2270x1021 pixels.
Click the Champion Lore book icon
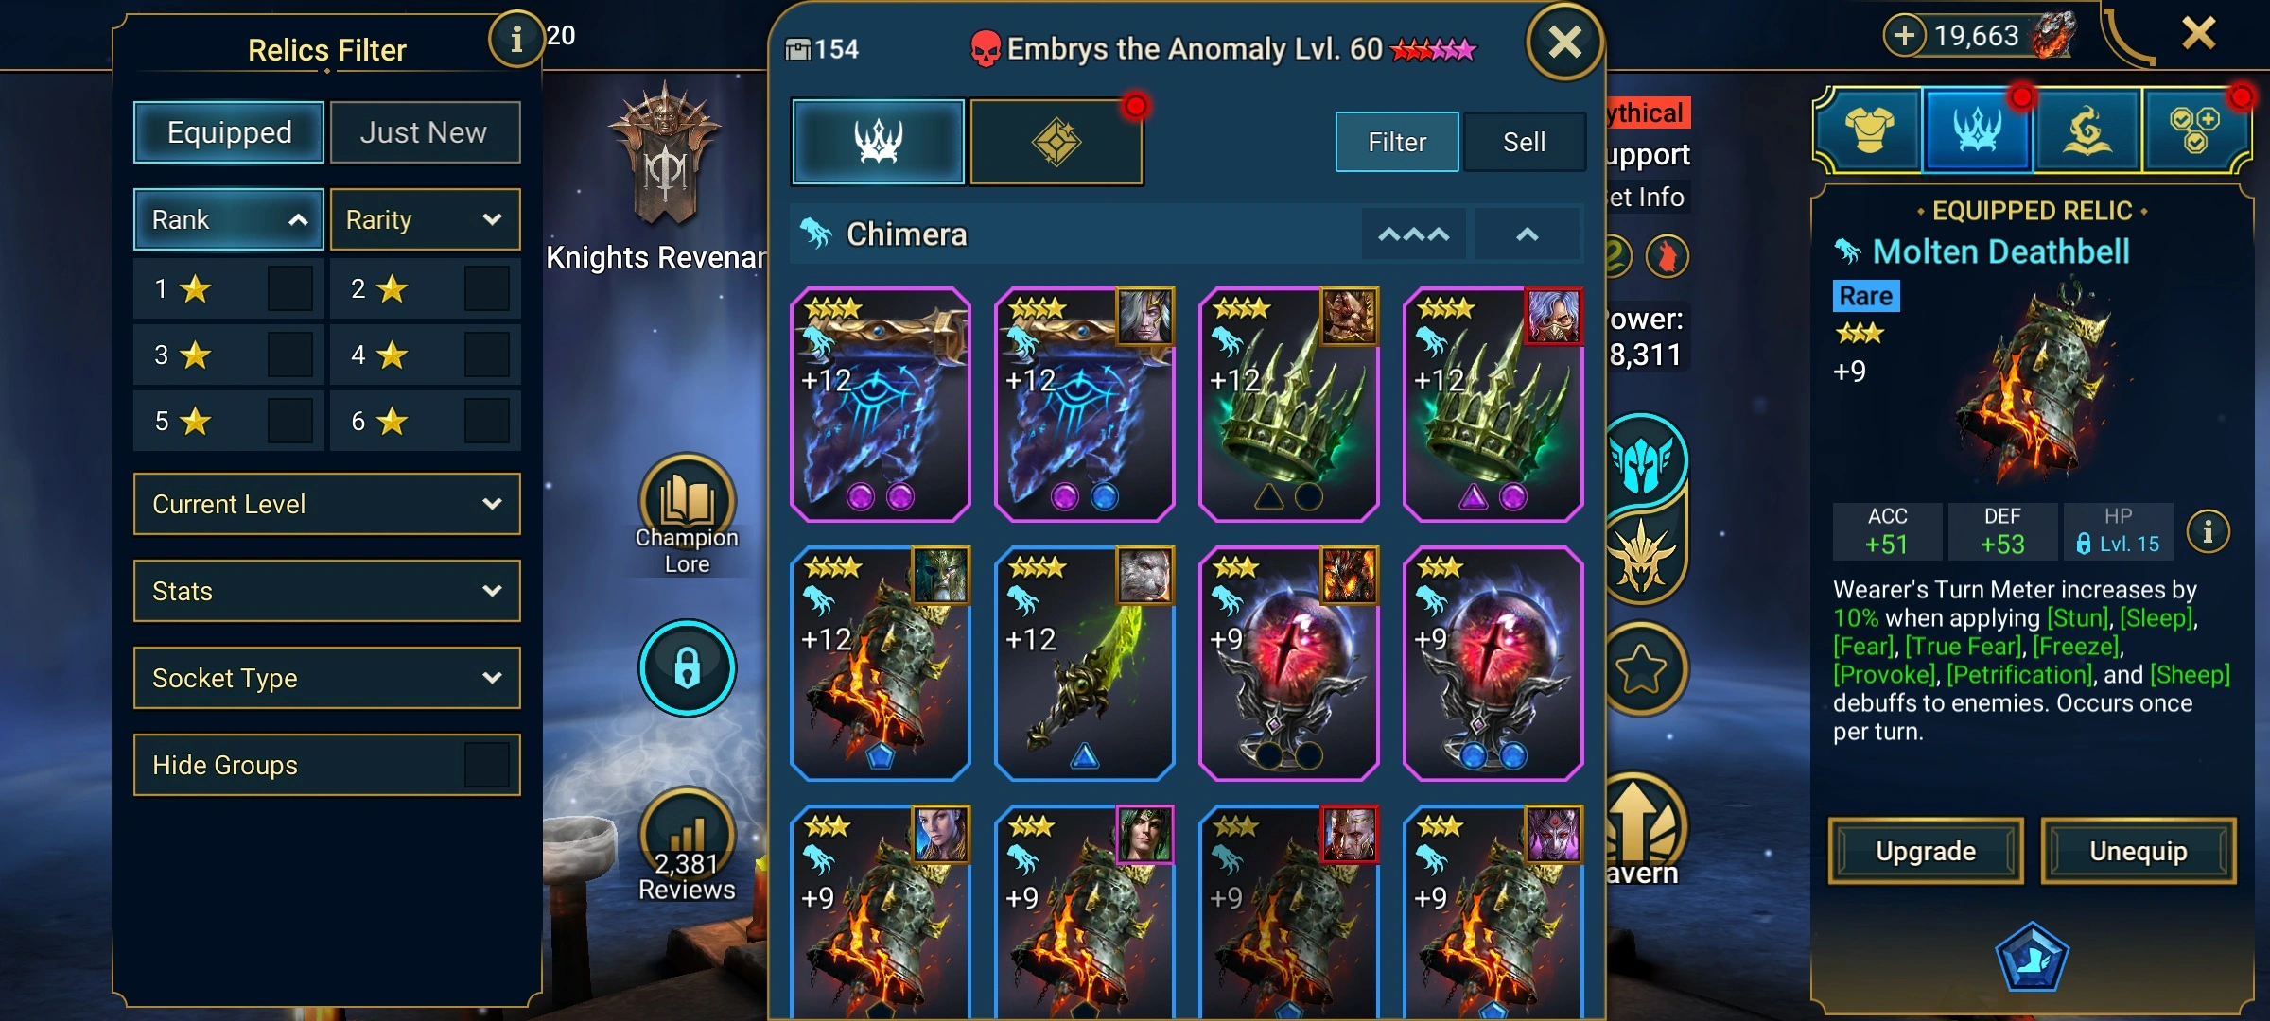687,501
